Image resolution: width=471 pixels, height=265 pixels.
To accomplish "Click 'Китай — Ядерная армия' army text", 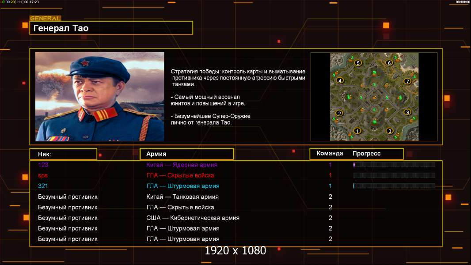I will click(182, 165).
